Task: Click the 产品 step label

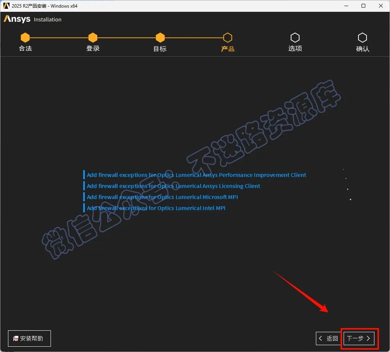Action: pyautogui.click(x=228, y=49)
